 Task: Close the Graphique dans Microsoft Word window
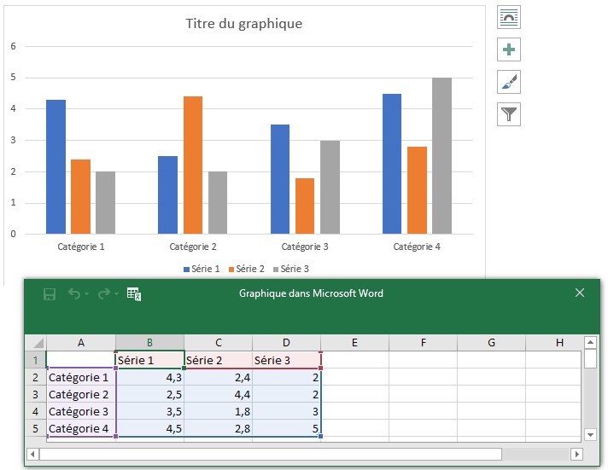pos(580,293)
